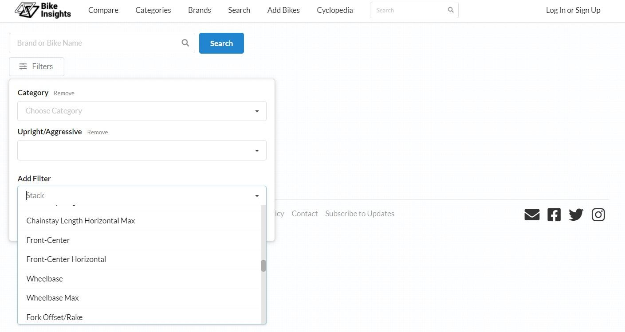Open the Instagram icon link
The image size is (625, 332).
point(598,215)
